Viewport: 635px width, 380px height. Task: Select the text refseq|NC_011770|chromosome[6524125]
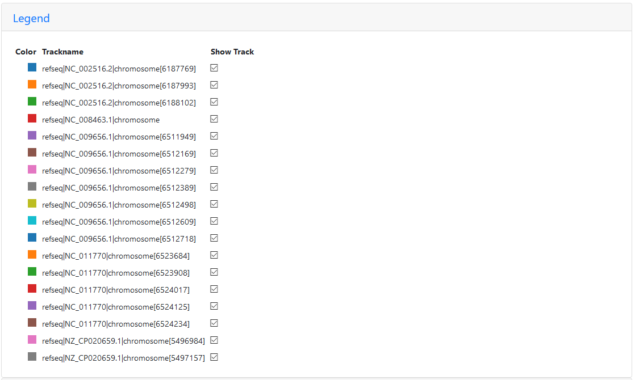[x=116, y=307]
